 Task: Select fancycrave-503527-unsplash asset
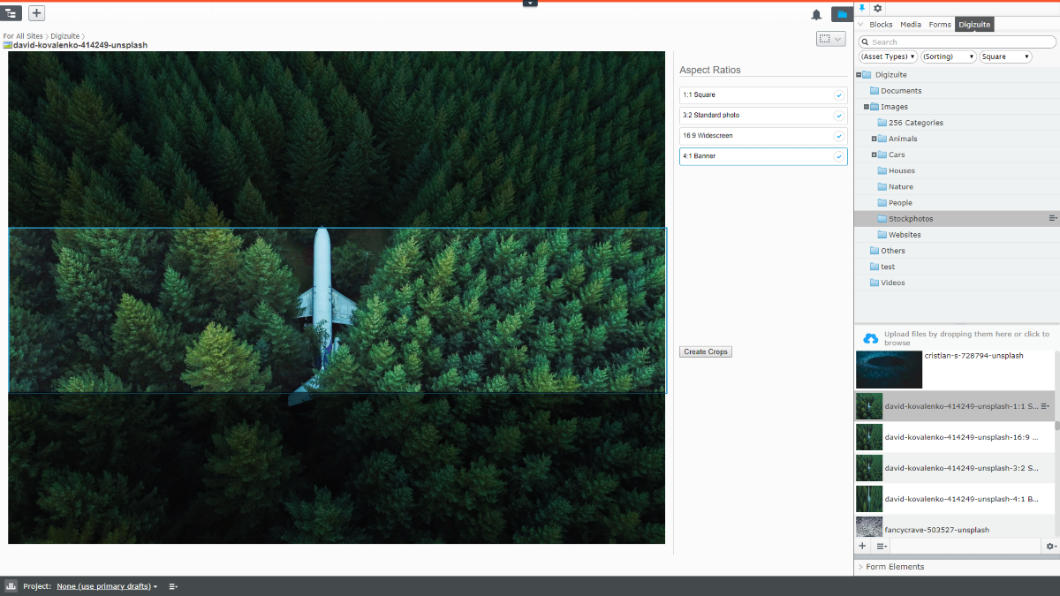pyautogui.click(x=954, y=526)
